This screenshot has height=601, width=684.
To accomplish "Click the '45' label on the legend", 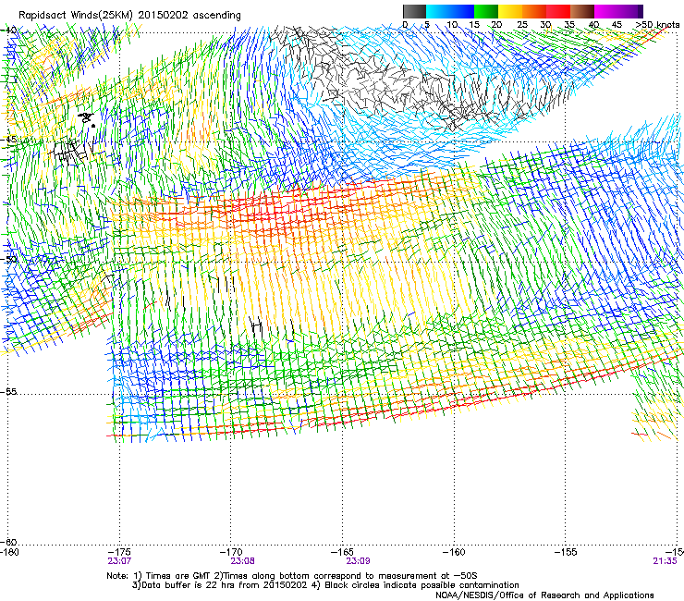I will coord(617,25).
